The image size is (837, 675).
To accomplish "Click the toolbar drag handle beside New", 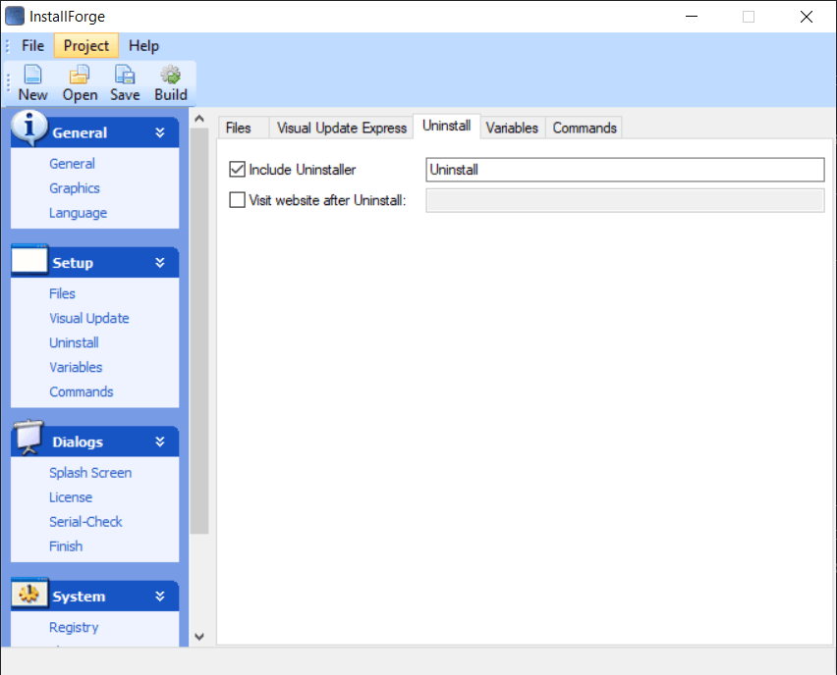I will [8, 82].
